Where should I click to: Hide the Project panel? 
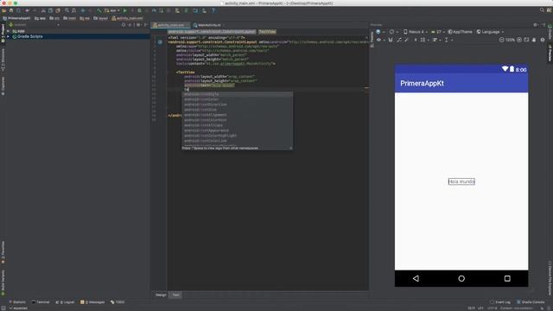[145, 25]
